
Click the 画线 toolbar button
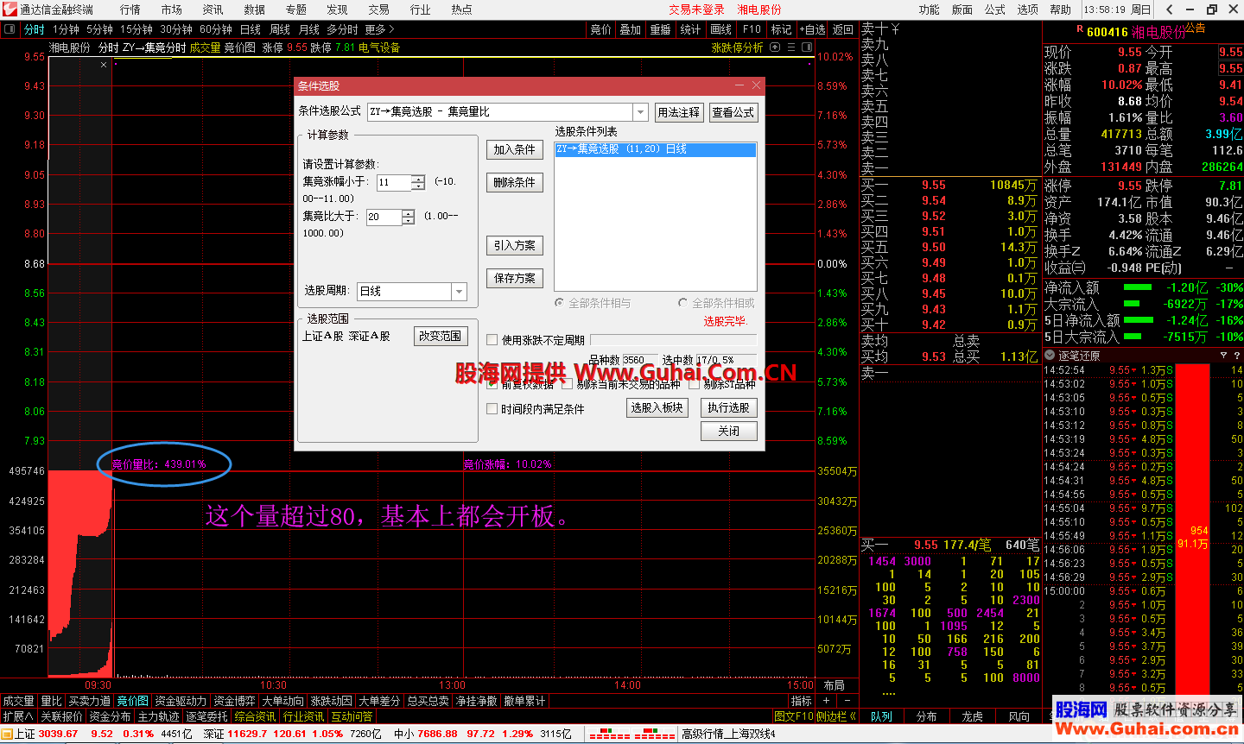(x=721, y=29)
